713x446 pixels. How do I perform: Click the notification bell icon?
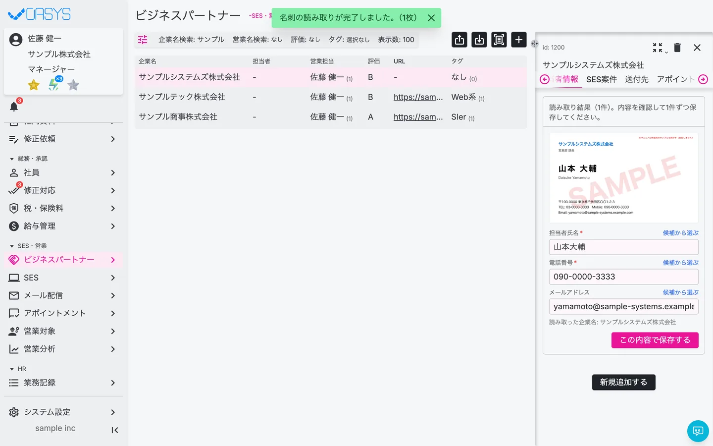14,107
